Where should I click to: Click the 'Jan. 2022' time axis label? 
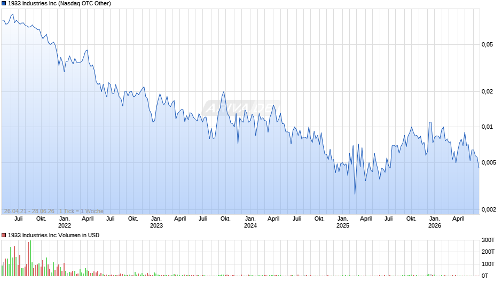64,222
